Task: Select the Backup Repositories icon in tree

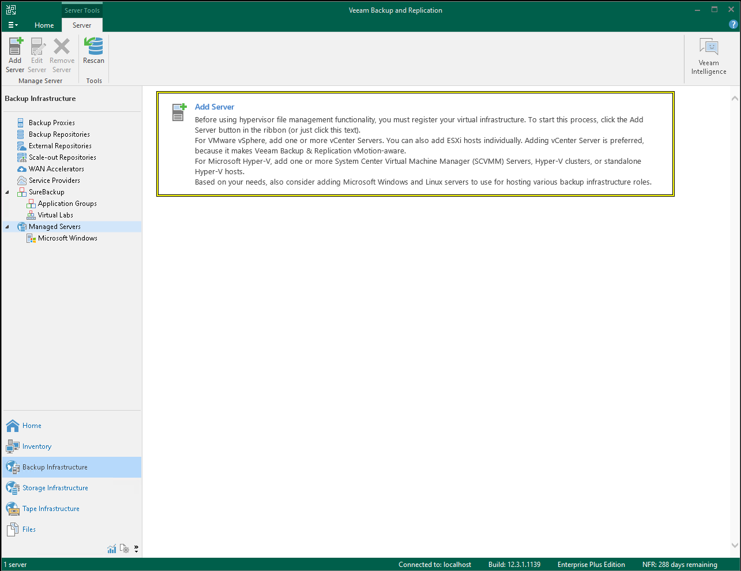Action: 21,134
